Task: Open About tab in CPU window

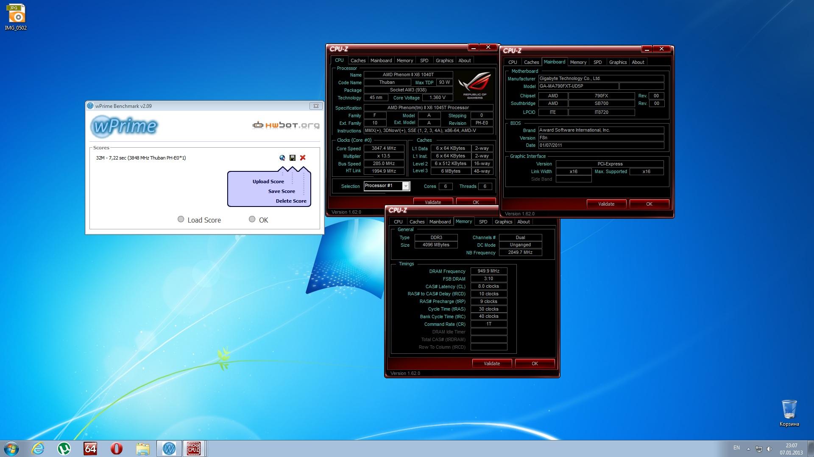Action: click(465, 61)
